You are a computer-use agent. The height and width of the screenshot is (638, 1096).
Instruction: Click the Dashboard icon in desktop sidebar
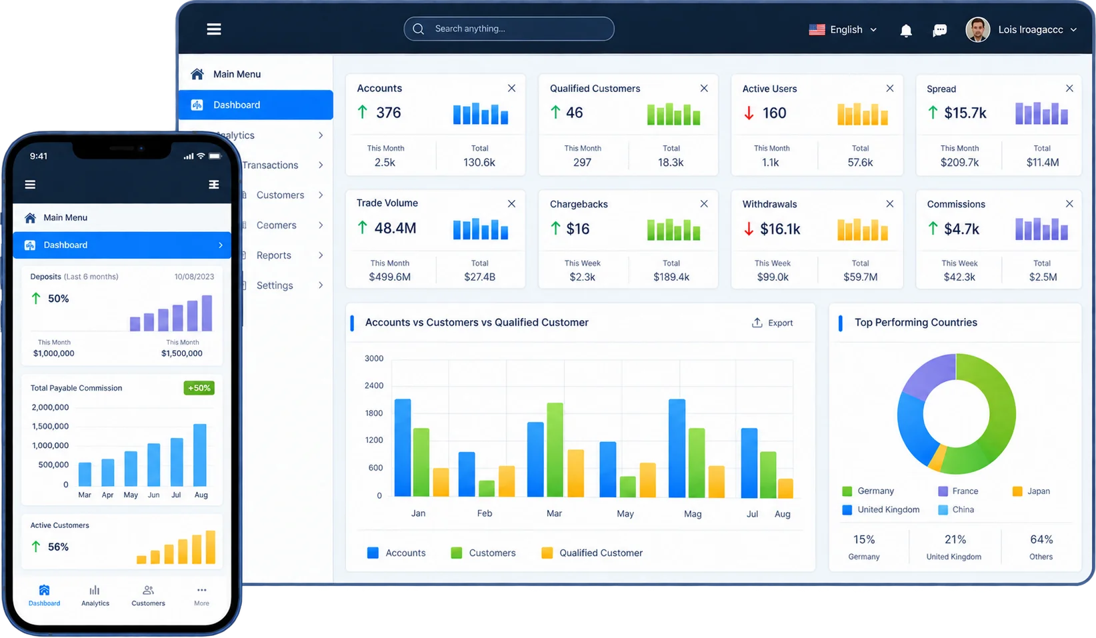click(197, 105)
